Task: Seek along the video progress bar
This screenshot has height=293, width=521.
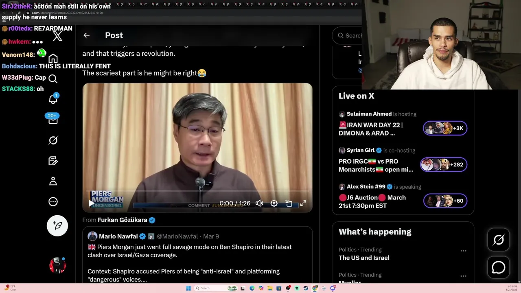Action: pos(197,191)
